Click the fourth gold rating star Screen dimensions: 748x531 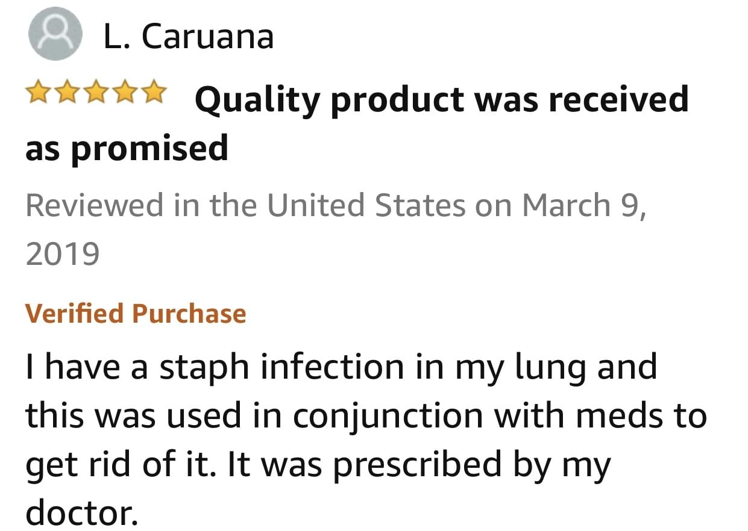tap(124, 92)
